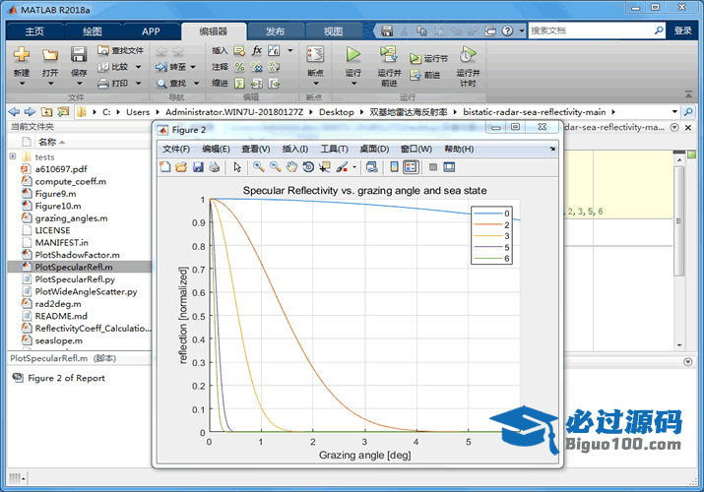Click the New (新建) file icon

tap(21, 55)
